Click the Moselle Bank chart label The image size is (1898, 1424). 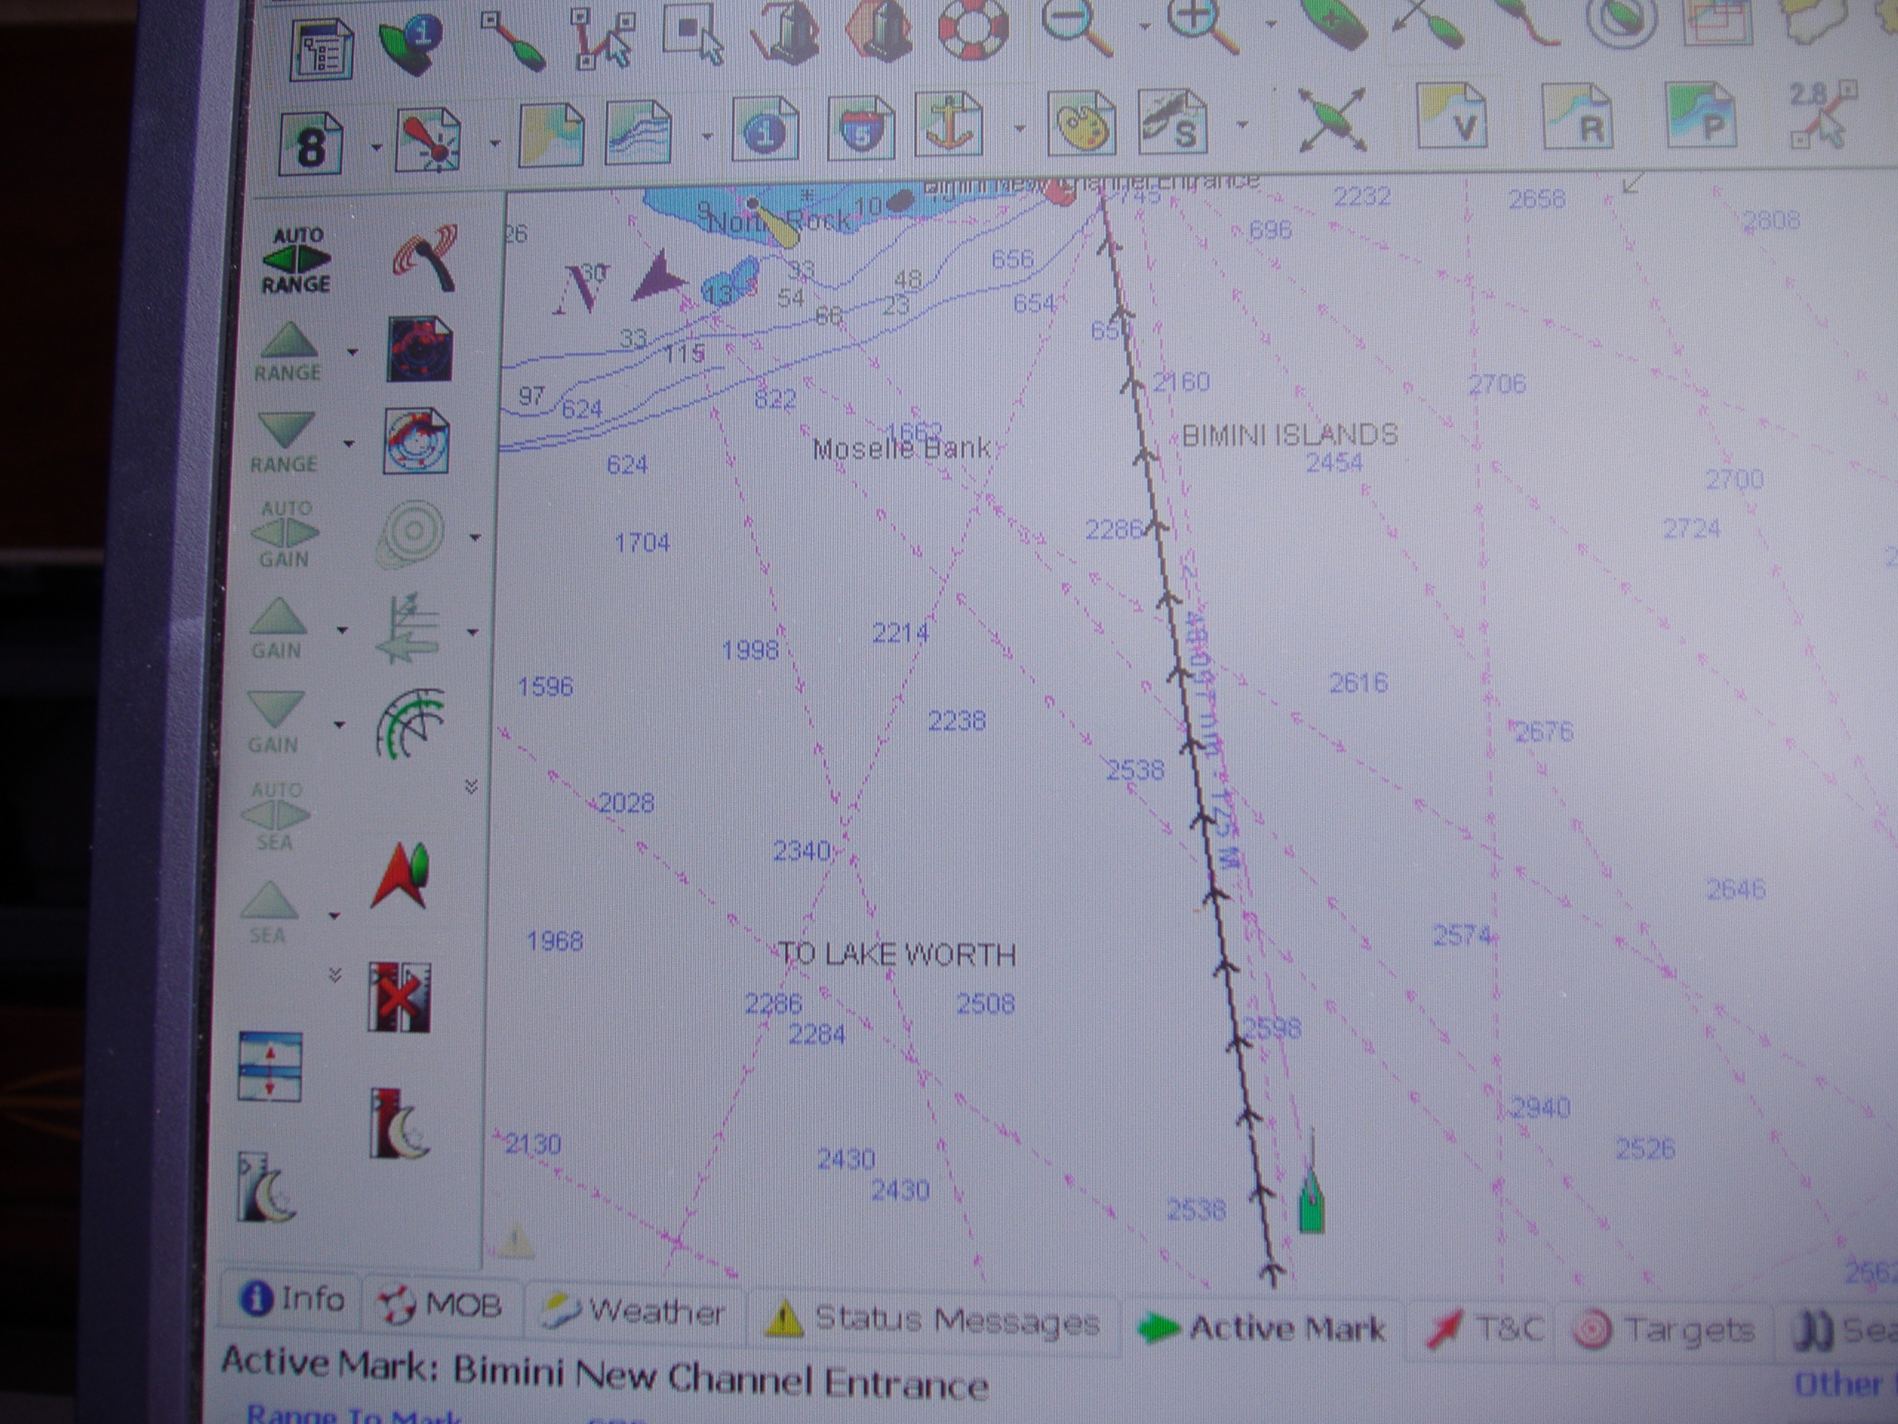click(901, 448)
